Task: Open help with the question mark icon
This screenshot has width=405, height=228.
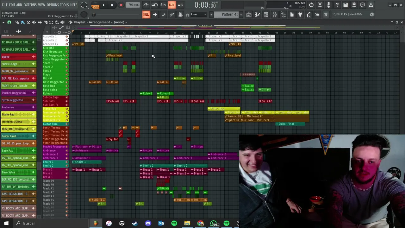Action: 337,5
